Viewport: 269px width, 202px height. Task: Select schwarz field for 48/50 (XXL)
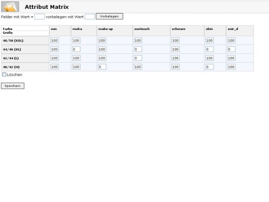(x=175, y=41)
